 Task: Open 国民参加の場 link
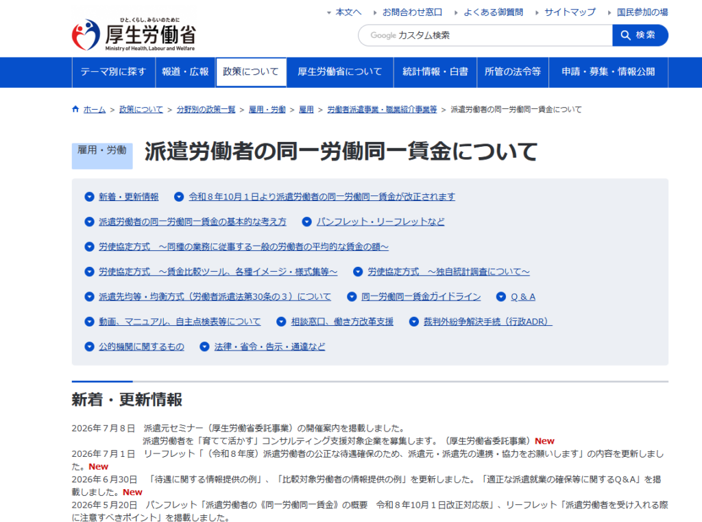[x=642, y=12]
